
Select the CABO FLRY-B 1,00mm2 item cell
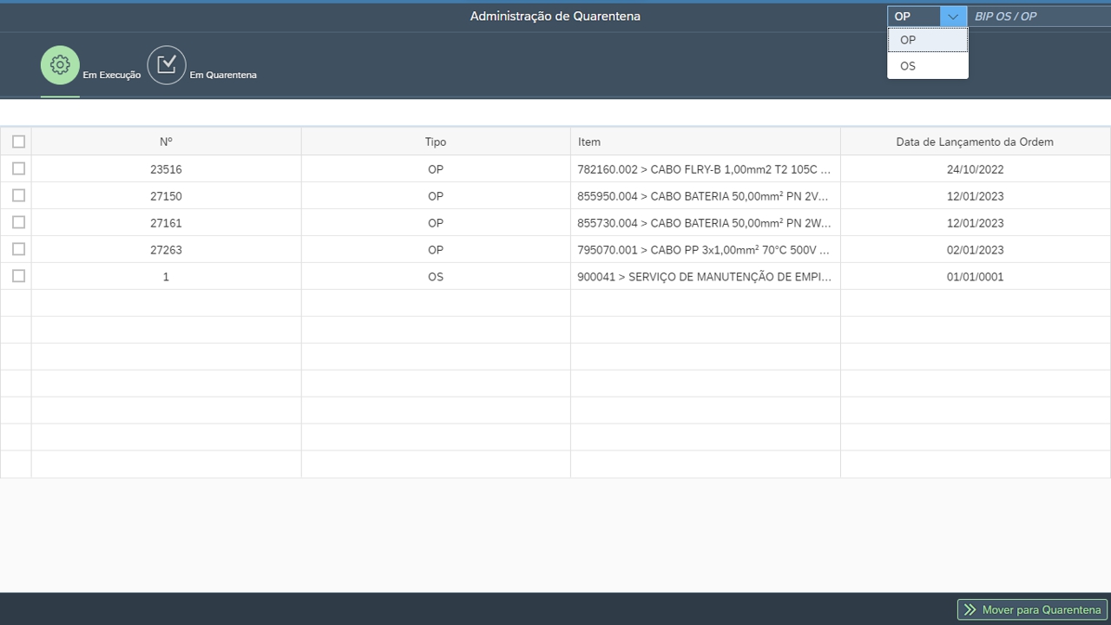pos(704,169)
